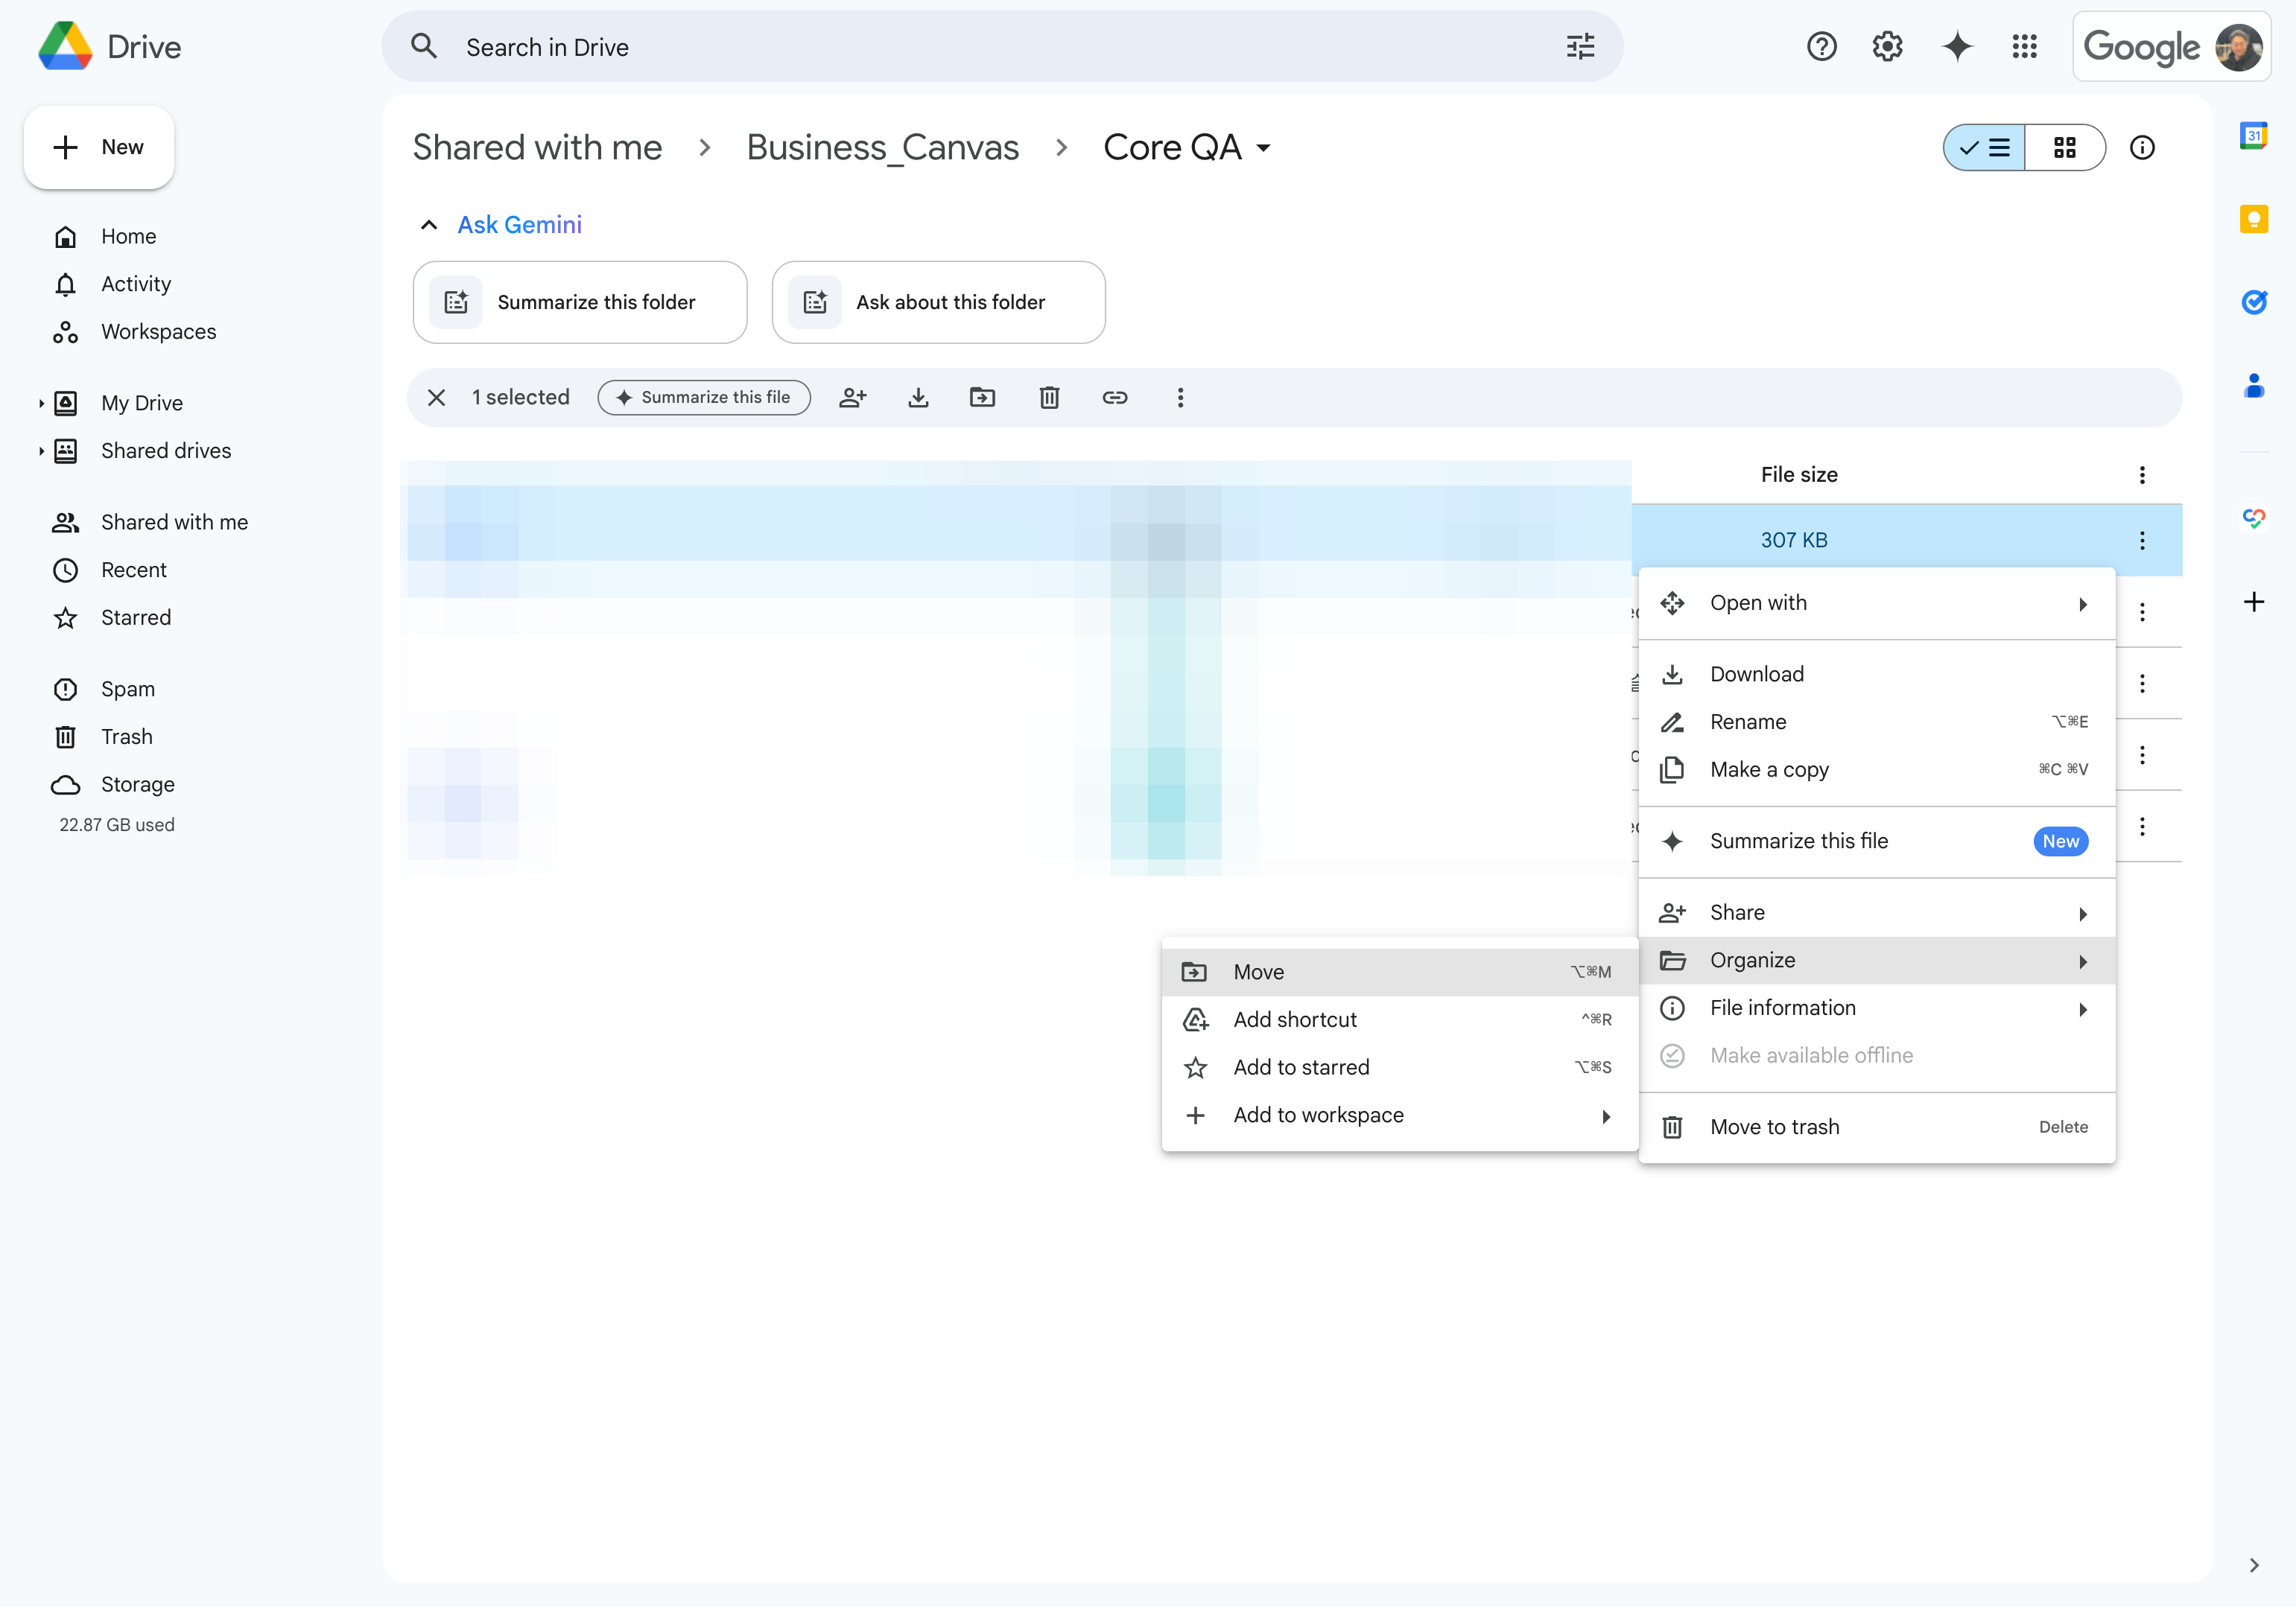The width and height of the screenshot is (2296, 1607).
Task: Launch Gemini sparkle in header
Action: pos(1957,46)
